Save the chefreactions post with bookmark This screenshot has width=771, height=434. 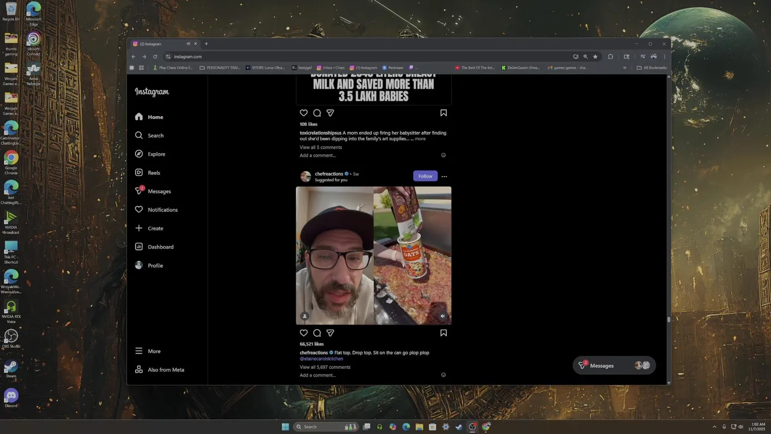pyautogui.click(x=443, y=333)
